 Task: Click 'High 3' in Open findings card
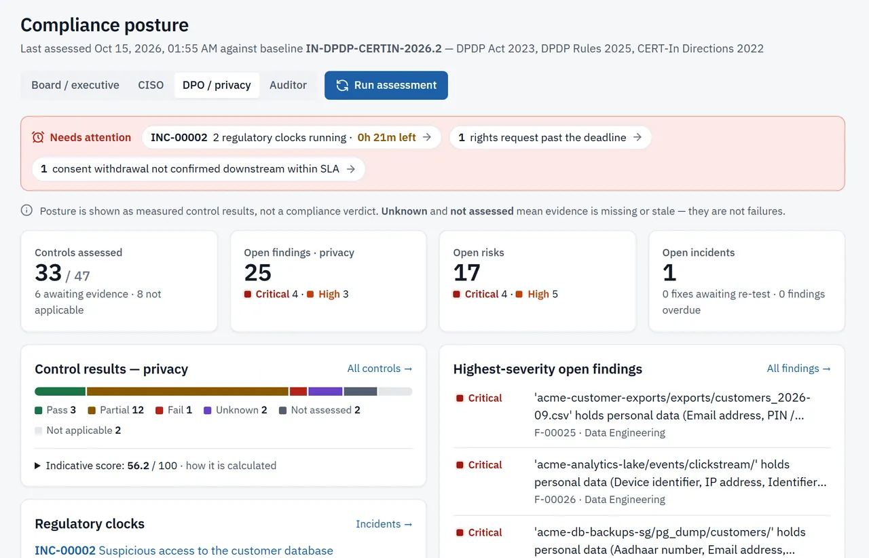point(328,294)
